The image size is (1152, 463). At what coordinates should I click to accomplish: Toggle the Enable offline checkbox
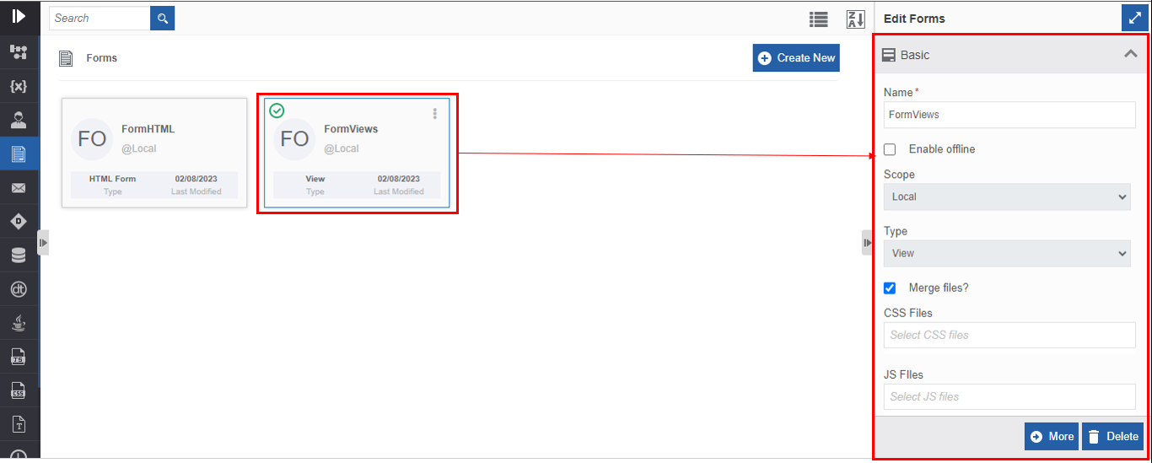[x=890, y=149]
